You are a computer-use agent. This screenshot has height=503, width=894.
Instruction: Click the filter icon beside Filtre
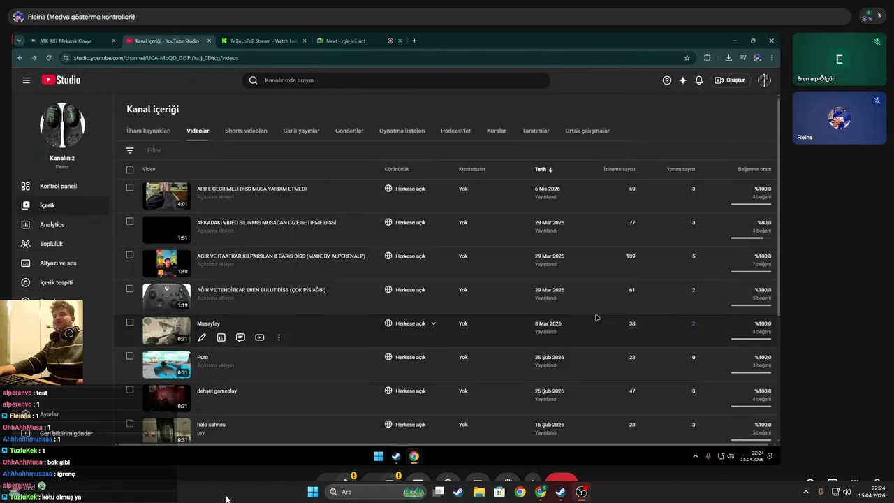point(130,150)
